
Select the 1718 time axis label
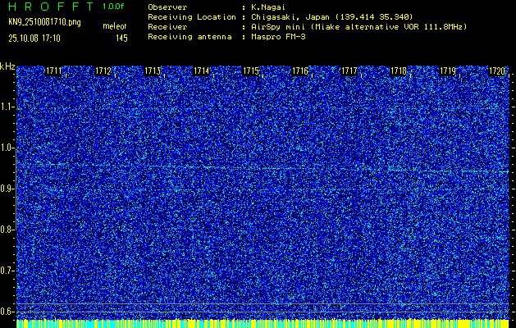(x=399, y=71)
